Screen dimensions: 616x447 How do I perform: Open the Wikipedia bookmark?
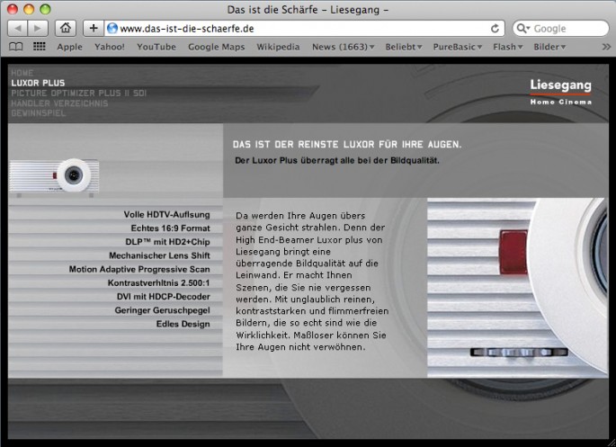[278, 47]
